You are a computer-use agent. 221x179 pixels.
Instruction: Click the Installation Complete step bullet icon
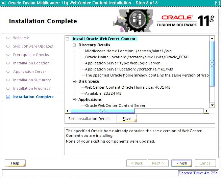tap(8, 97)
